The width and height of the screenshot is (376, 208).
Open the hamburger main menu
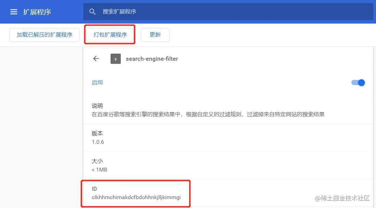pyautogui.click(x=14, y=12)
